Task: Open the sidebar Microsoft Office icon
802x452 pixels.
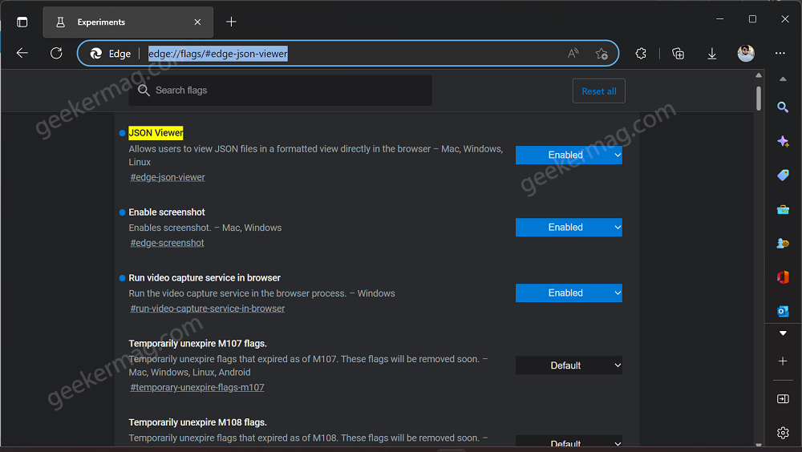Action: click(x=783, y=277)
